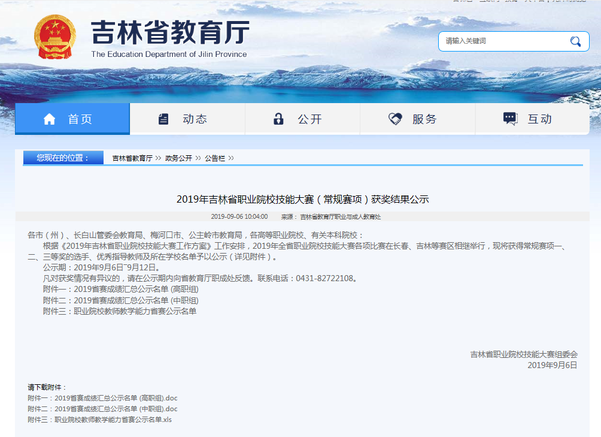Download 职业院校教师教学能力省赛公示名单.xls attachment
The image size is (601, 437).
pyautogui.click(x=98, y=419)
